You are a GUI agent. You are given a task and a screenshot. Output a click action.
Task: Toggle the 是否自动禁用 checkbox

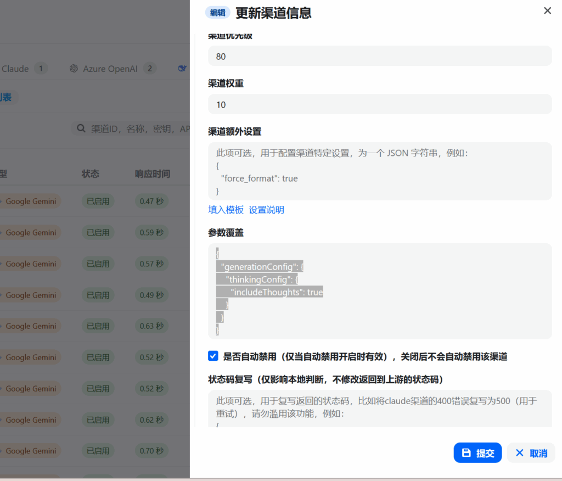point(213,356)
